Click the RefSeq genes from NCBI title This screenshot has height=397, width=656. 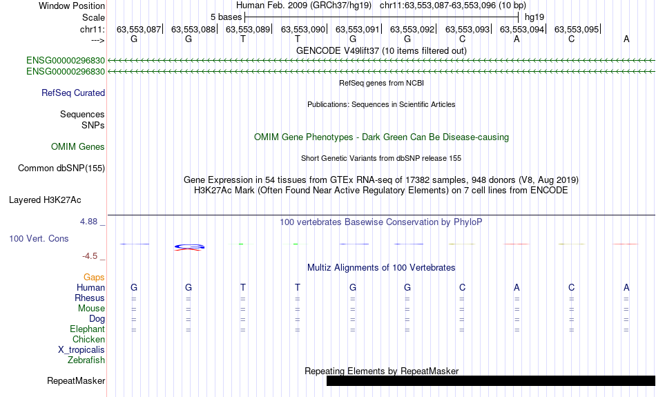click(381, 83)
